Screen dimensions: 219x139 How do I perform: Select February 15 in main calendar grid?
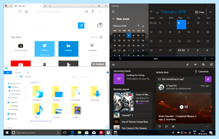point(181,34)
